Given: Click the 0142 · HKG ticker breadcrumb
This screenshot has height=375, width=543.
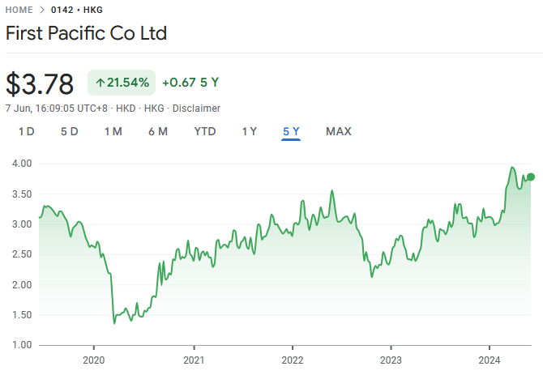Looking at the screenshot, I should 79,10.
